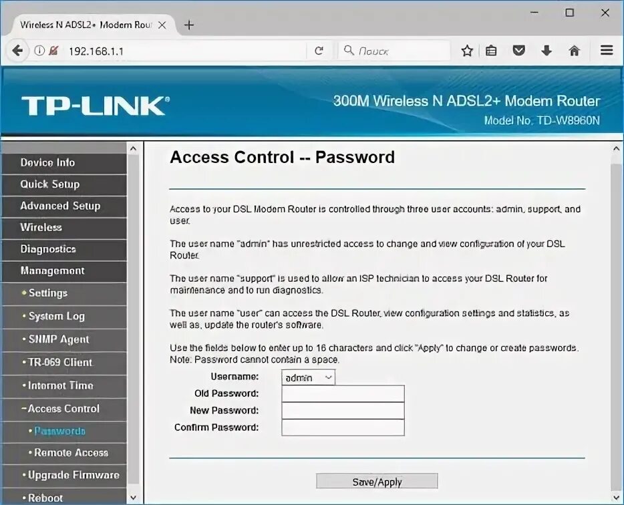Click the Save/Apply button
This screenshot has height=505, width=624.
click(377, 481)
